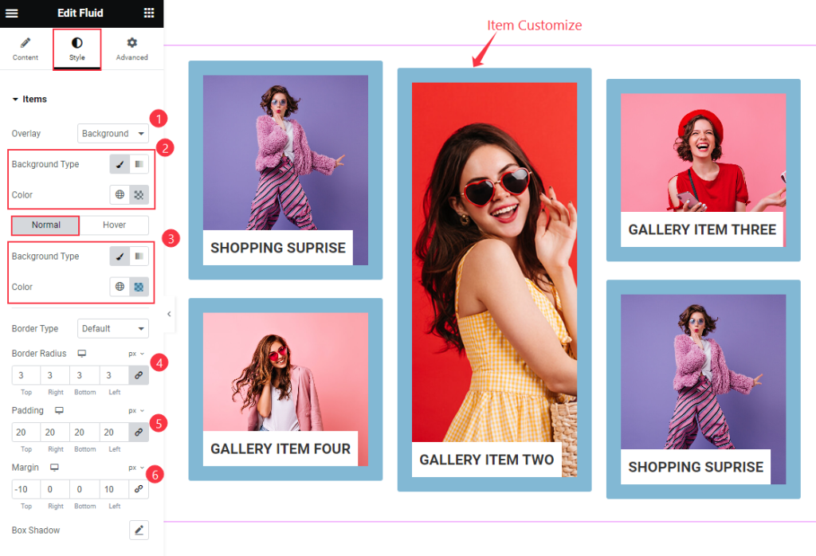Switch to the Content tab

25,49
